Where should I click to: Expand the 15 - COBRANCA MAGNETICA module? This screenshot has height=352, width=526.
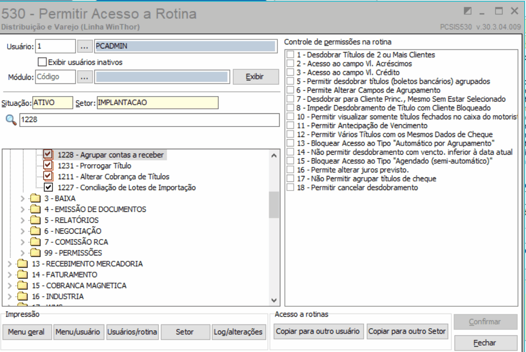(x=10, y=286)
